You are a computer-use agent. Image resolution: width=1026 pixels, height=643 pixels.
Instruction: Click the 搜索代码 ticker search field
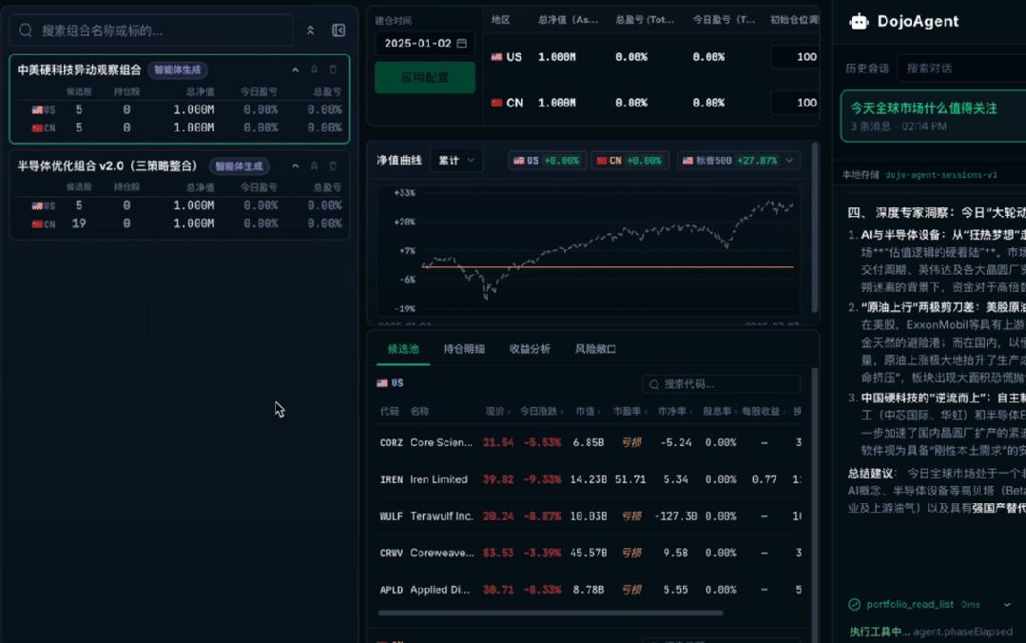pos(721,383)
